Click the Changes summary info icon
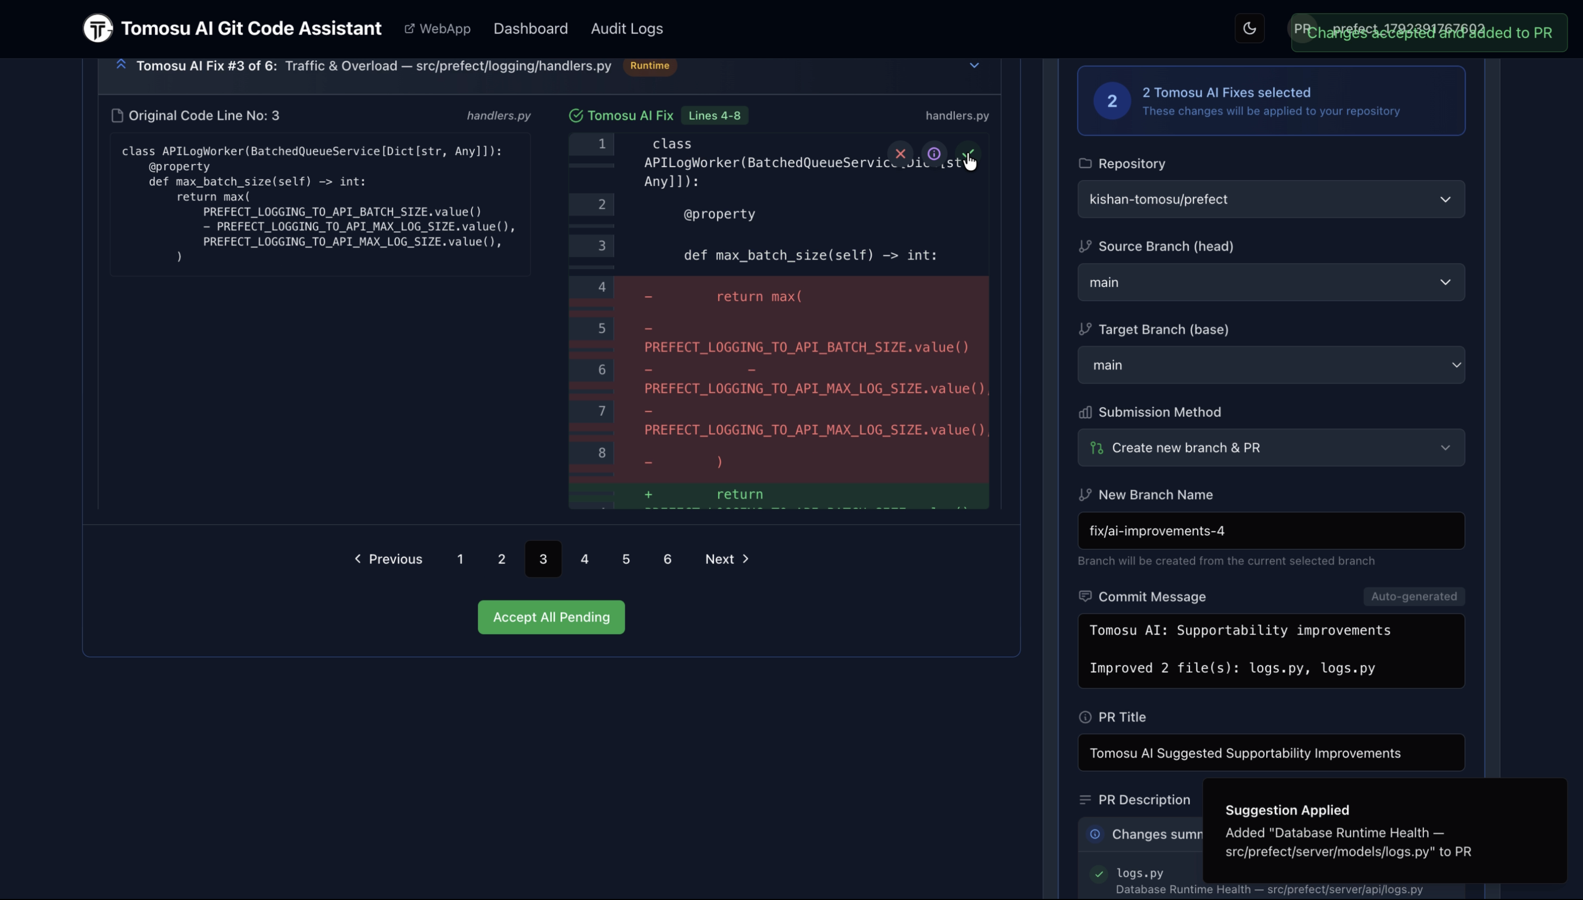The height and width of the screenshot is (900, 1583). [1095, 835]
